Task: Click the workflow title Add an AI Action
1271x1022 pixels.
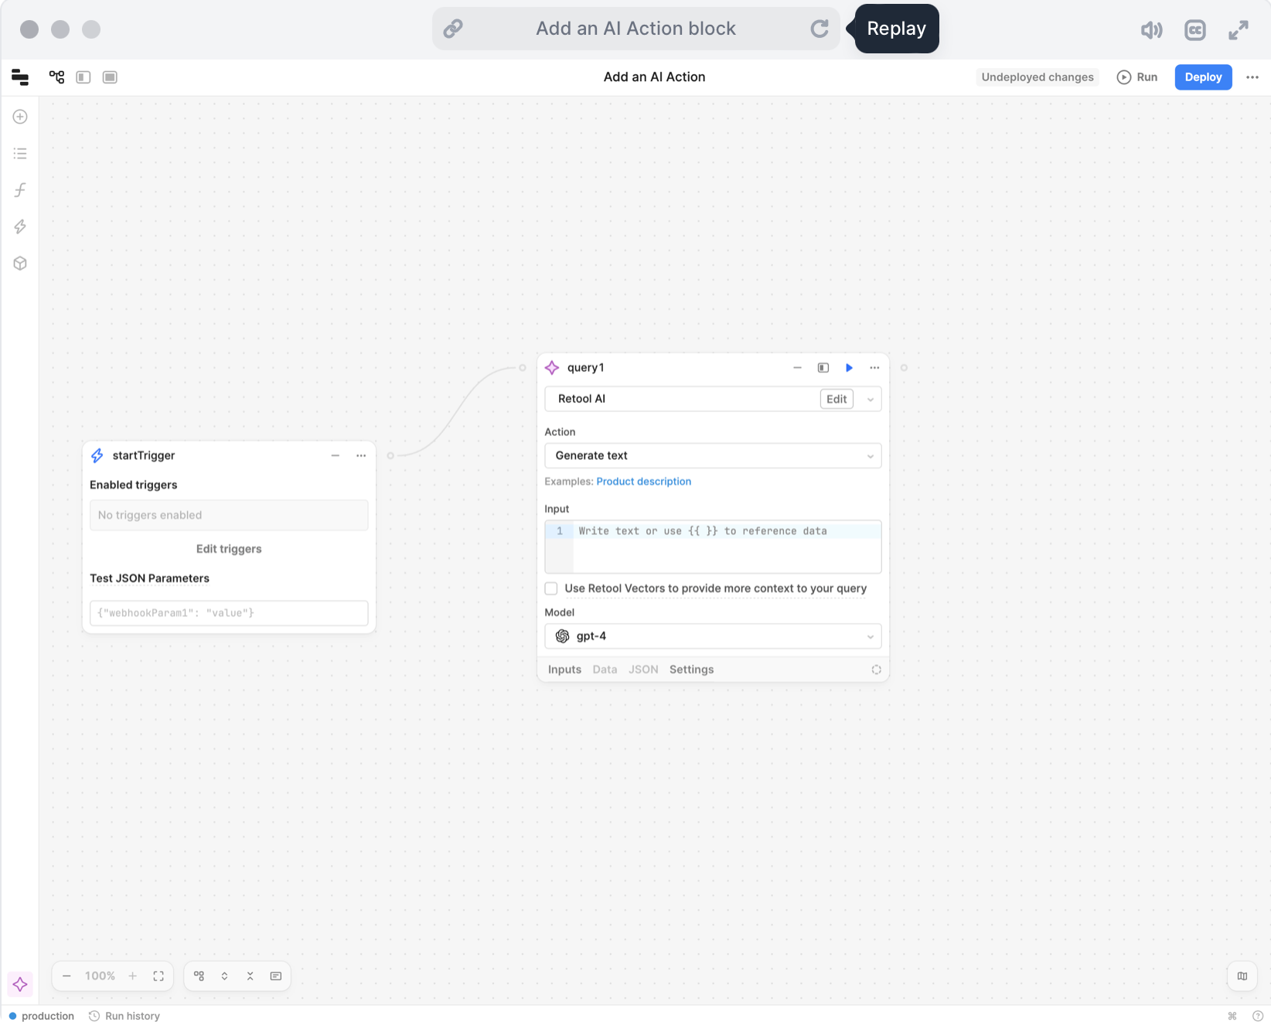Action: click(x=654, y=77)
